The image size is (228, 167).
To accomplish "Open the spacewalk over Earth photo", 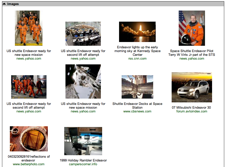I will (83, 81).
